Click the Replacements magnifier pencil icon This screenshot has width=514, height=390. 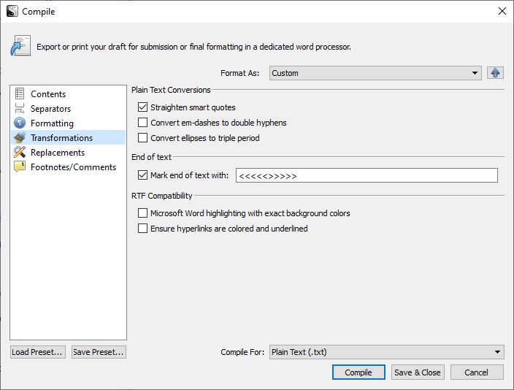click(x=20, y=152)
